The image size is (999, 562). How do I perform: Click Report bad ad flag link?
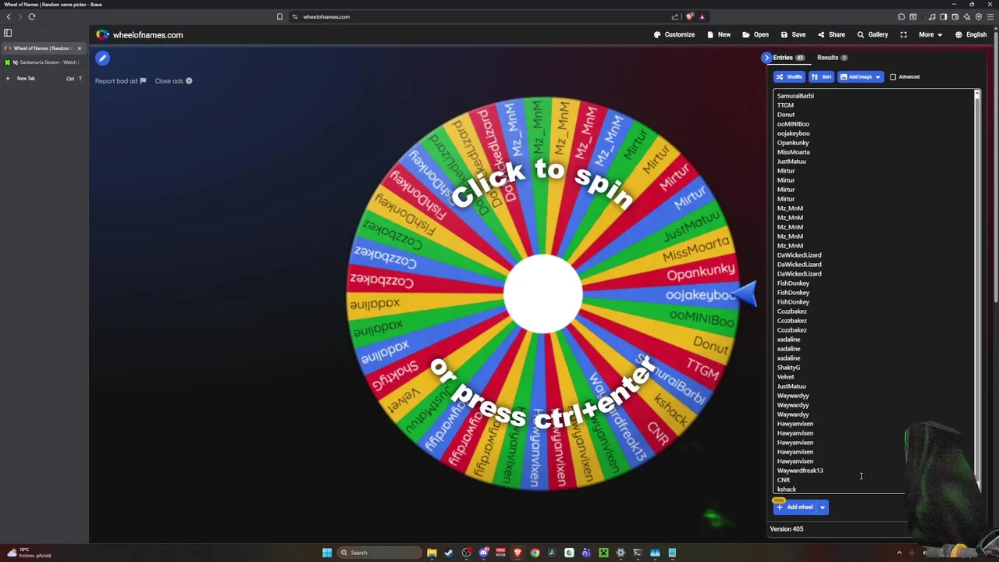click(x=120, y=81)
